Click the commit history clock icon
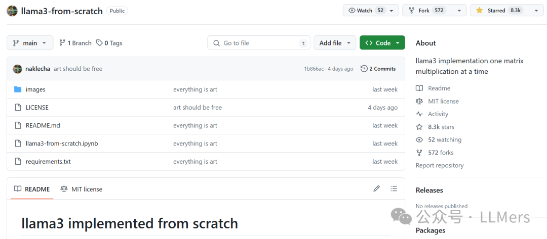The width and height of the screenshot is (547, 239). (x=364, y=69)
